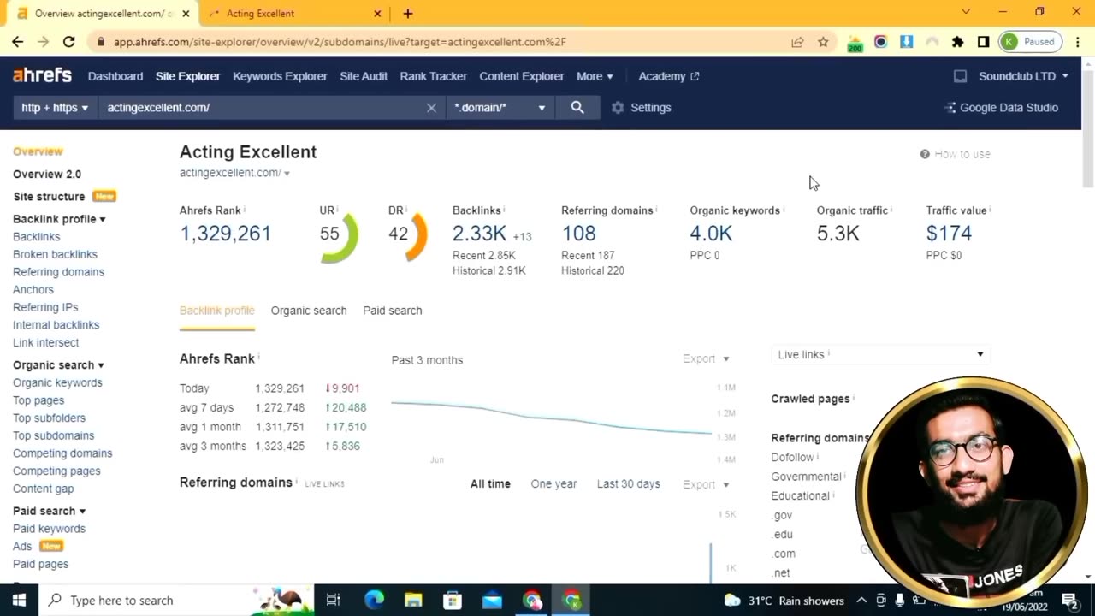The width and height of the screenshot is (1095, 616).
Task: Open Academy external link
Action: tap(669, 76)
